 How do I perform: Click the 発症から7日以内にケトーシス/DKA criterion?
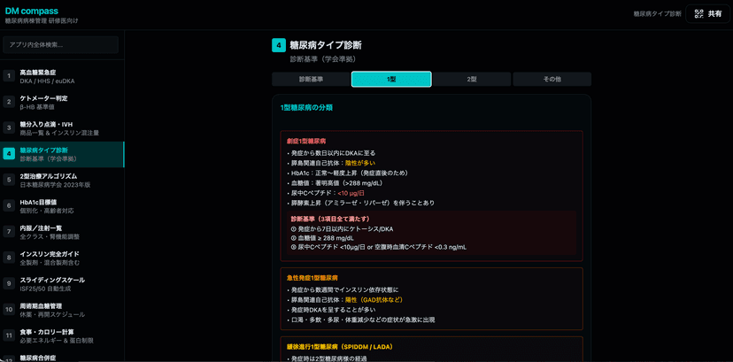tap(343, 229)
